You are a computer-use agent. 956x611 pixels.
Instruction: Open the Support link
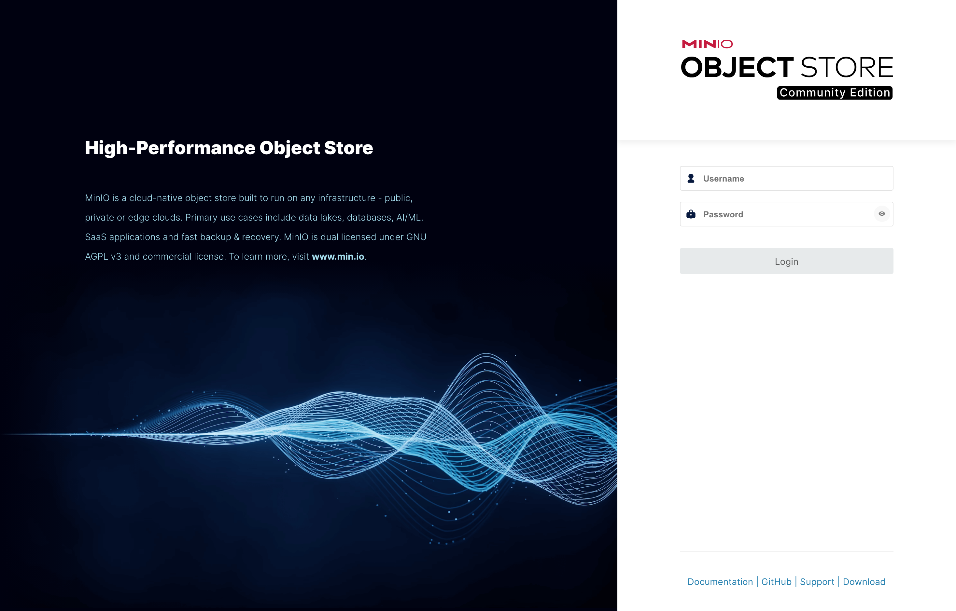(817, 582)
